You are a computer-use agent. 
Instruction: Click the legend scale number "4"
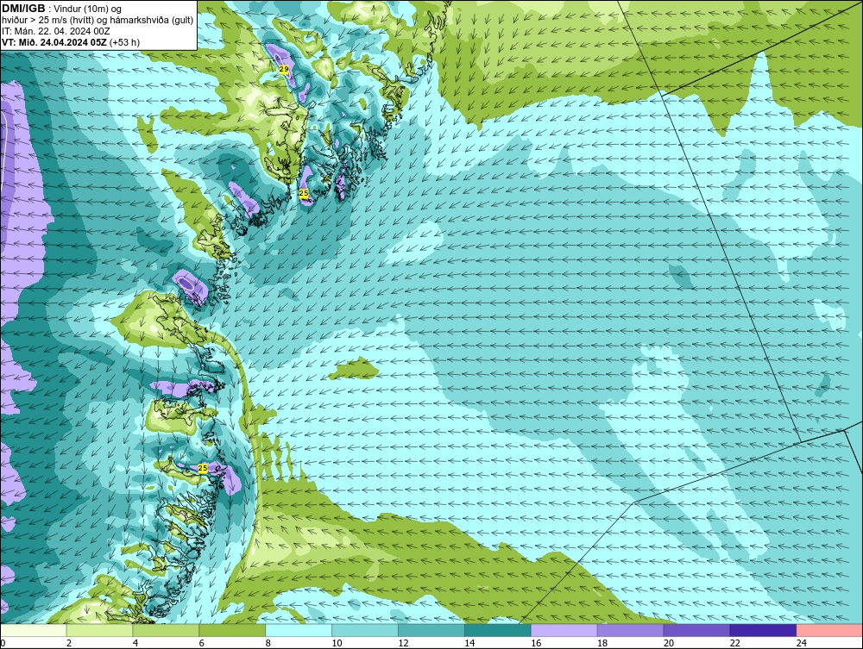click(135, 643)
